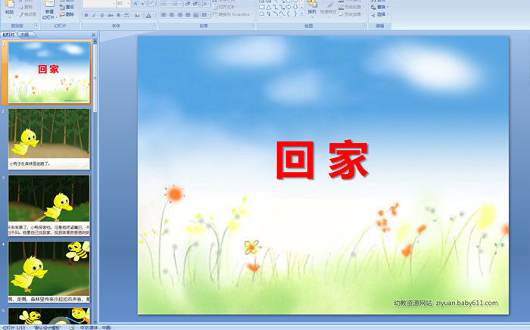
Task: Align text left
Action: [164, 15]
